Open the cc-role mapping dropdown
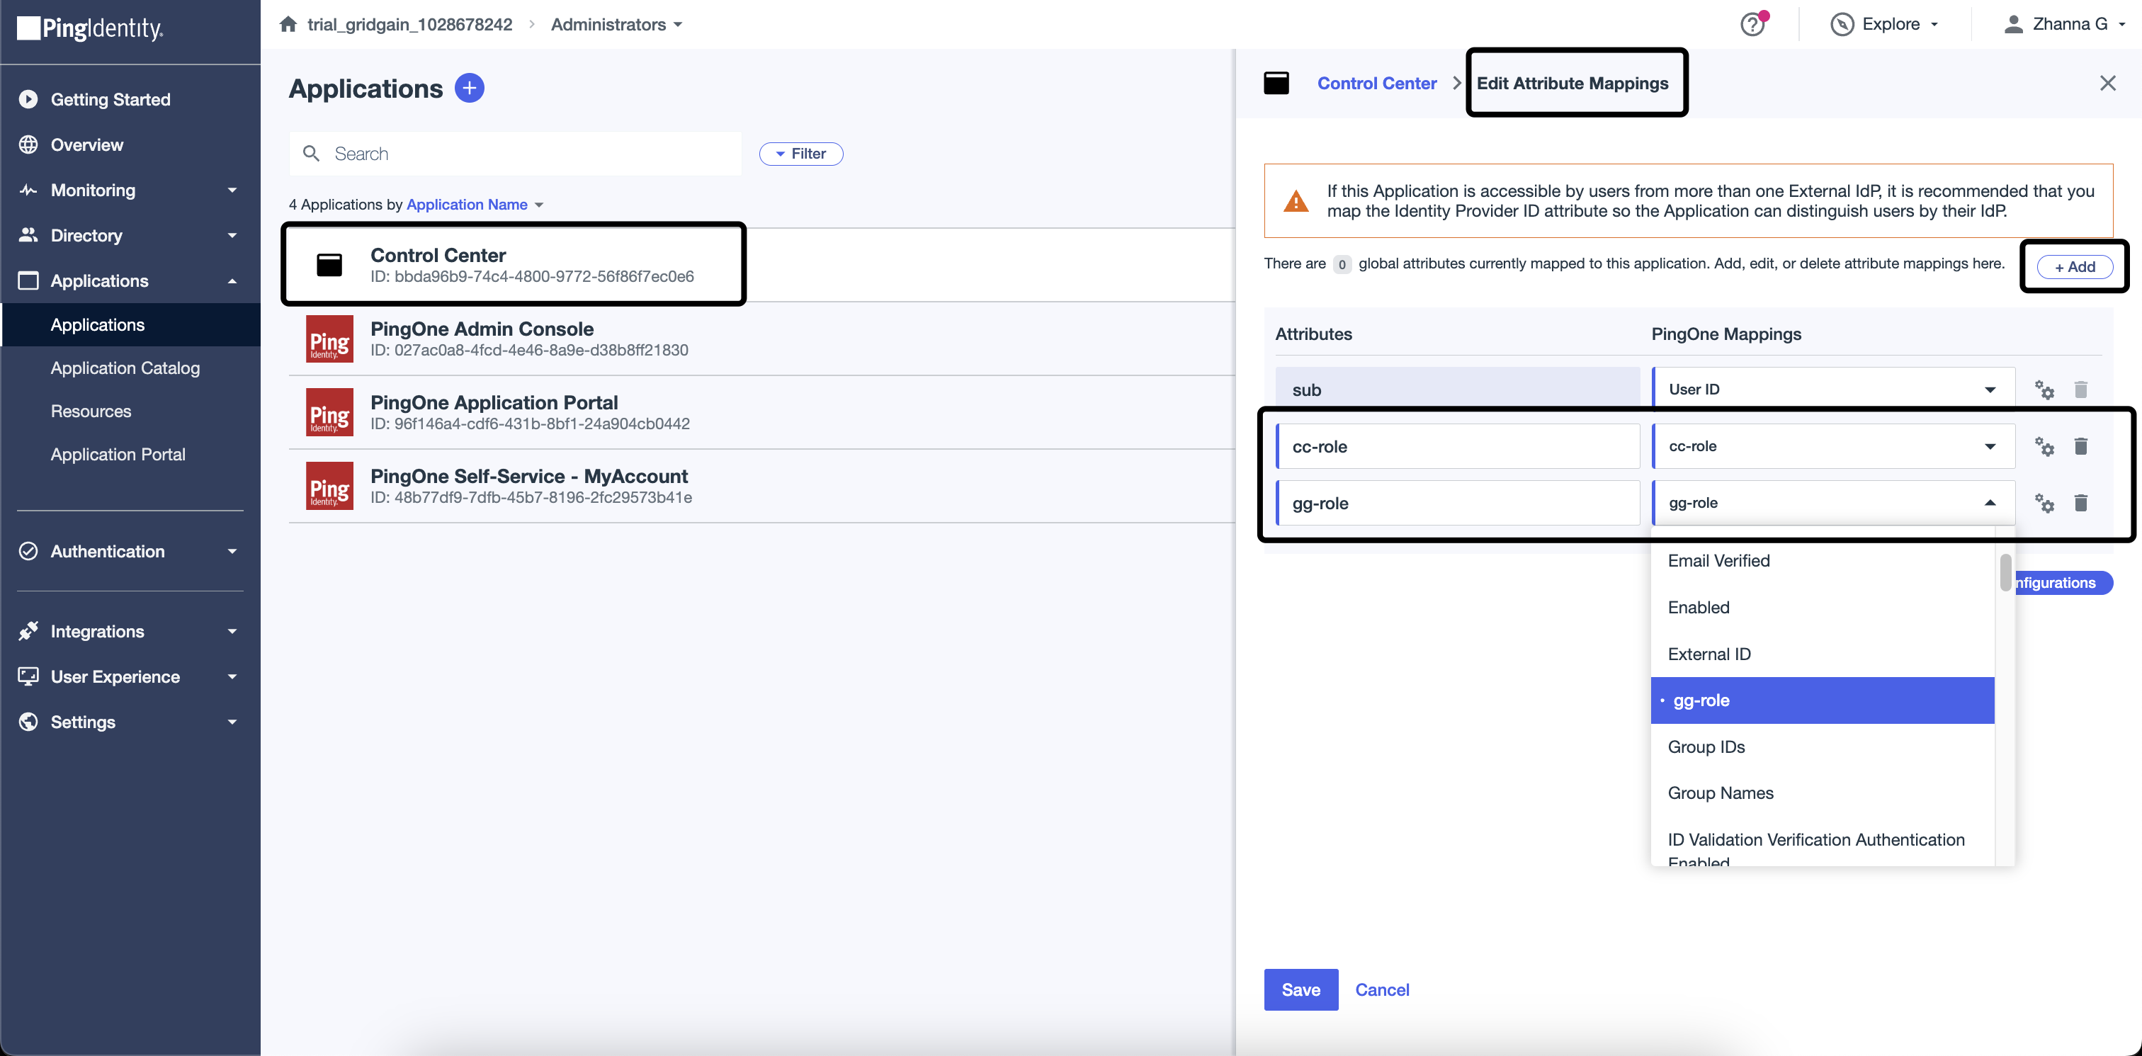The width and height of the screenshot is (2142, 1056). (1832, 446)
